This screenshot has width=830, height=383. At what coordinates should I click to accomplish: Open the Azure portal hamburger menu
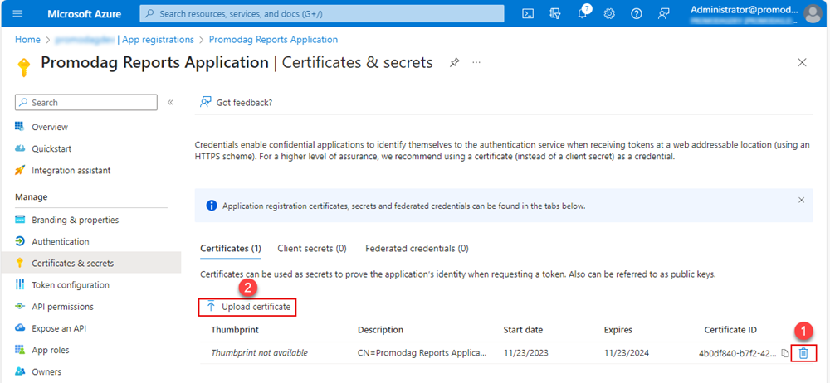(x=18, y=13)
